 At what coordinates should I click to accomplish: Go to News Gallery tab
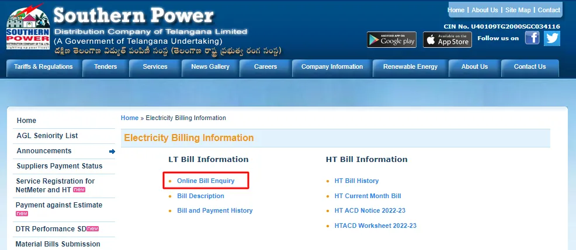click(210, 67)
